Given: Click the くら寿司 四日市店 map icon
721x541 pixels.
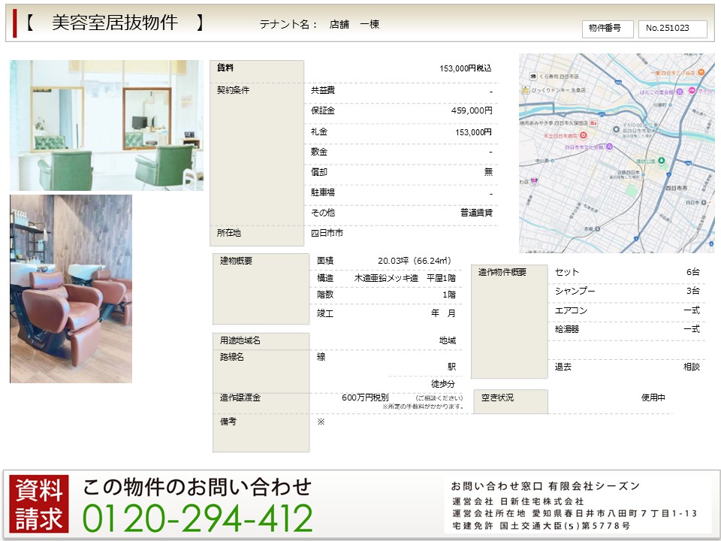Looking at the screenshot, I should (533, 76).
